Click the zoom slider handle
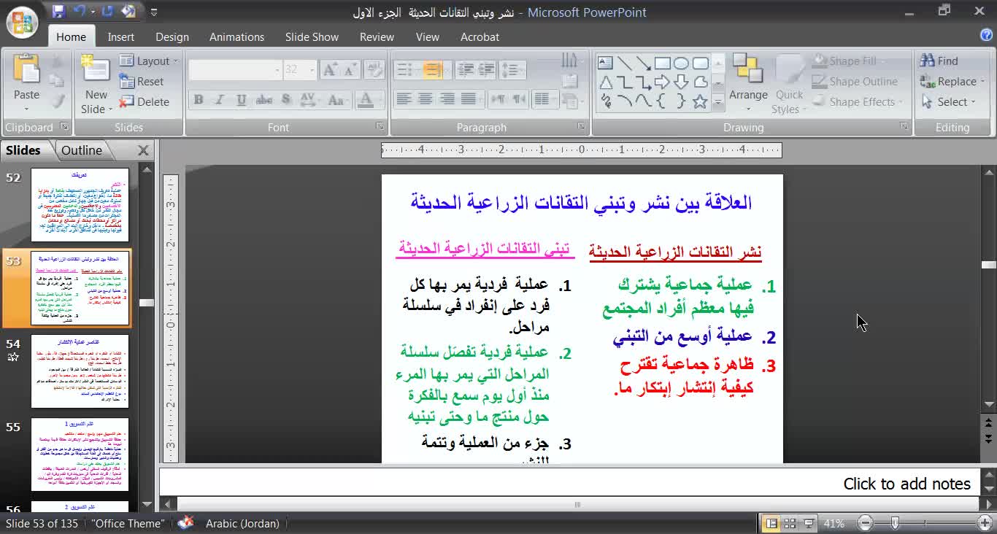The image size is (997, 534). [x=895, y=523]
